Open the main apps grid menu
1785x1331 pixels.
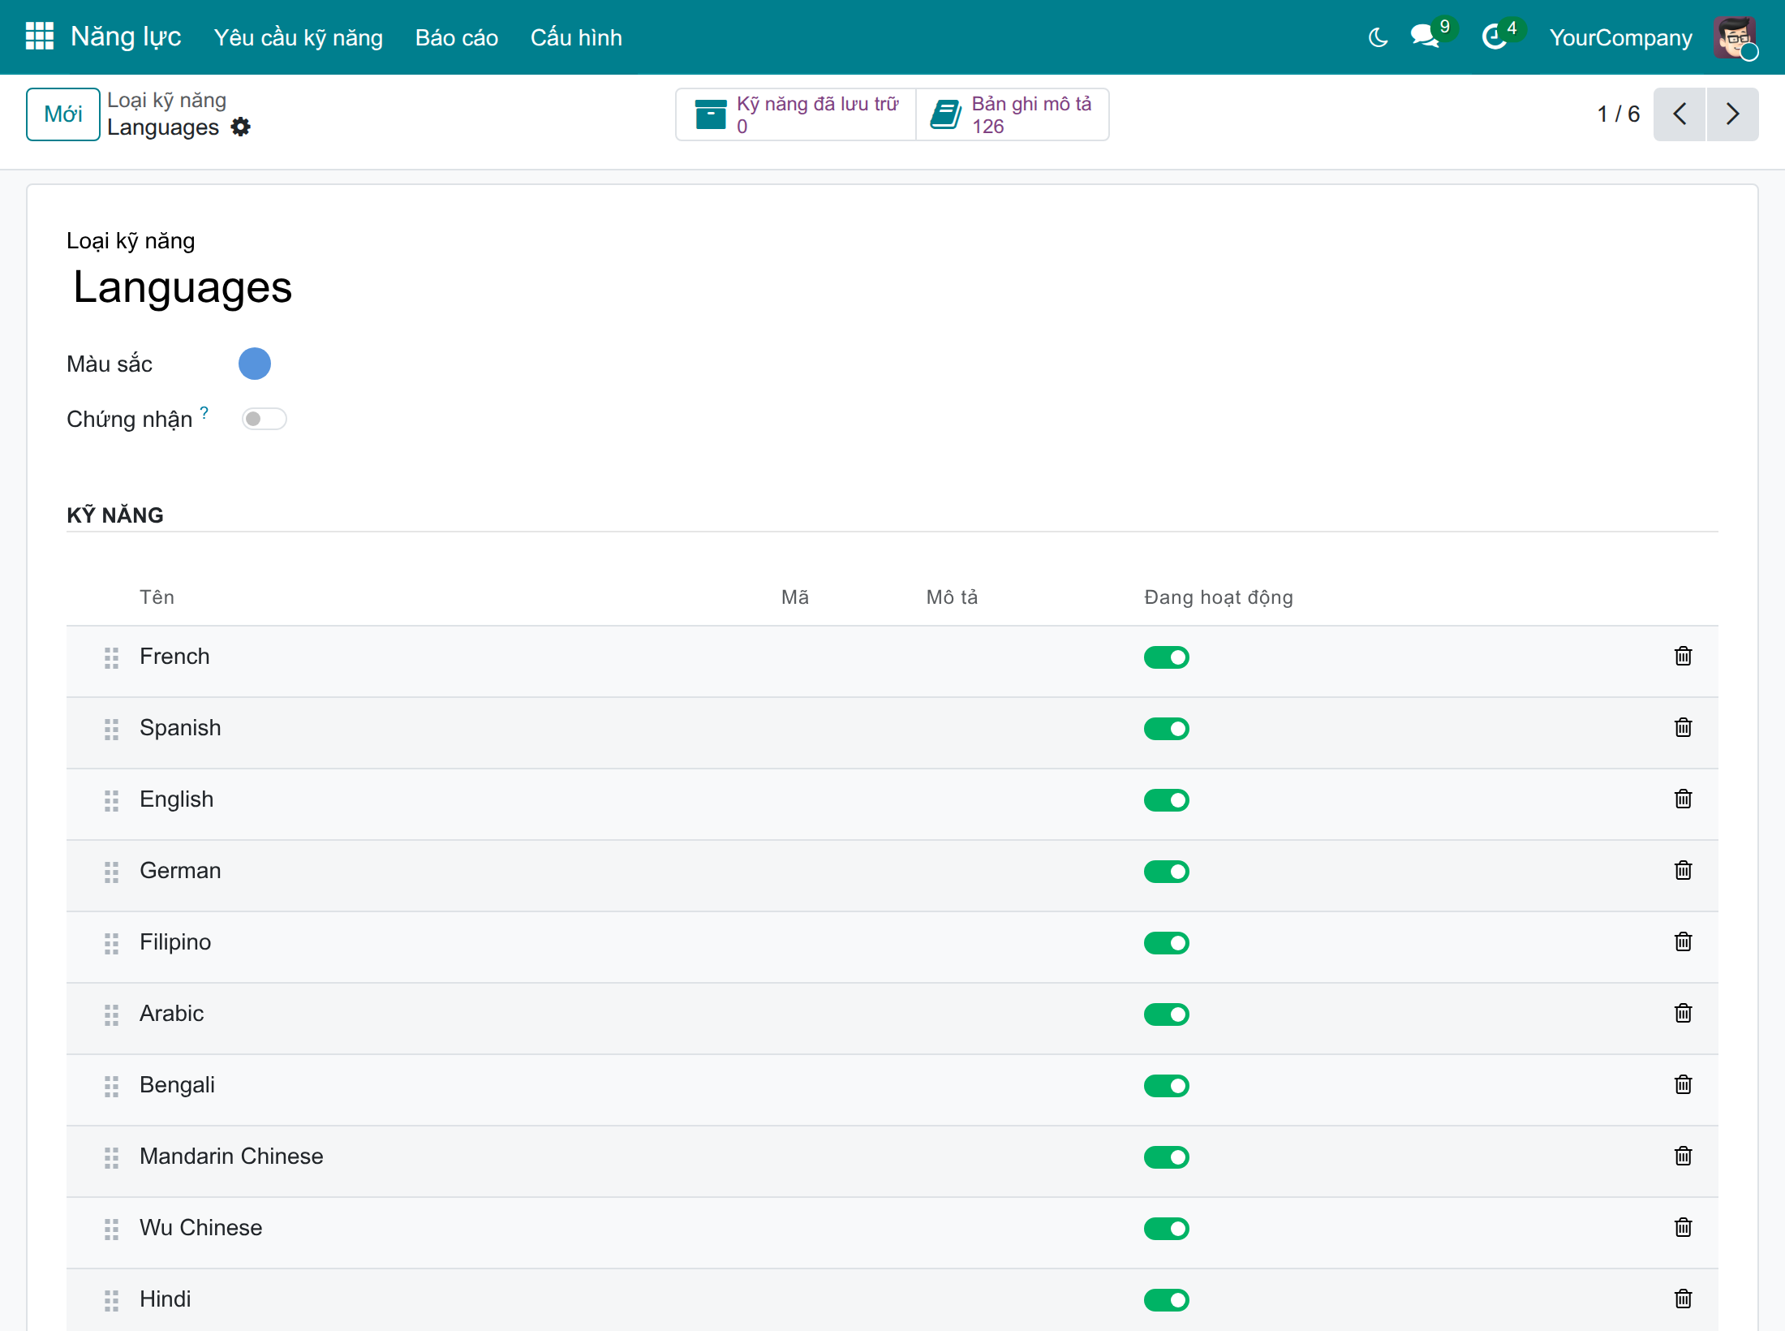point(39,37)
